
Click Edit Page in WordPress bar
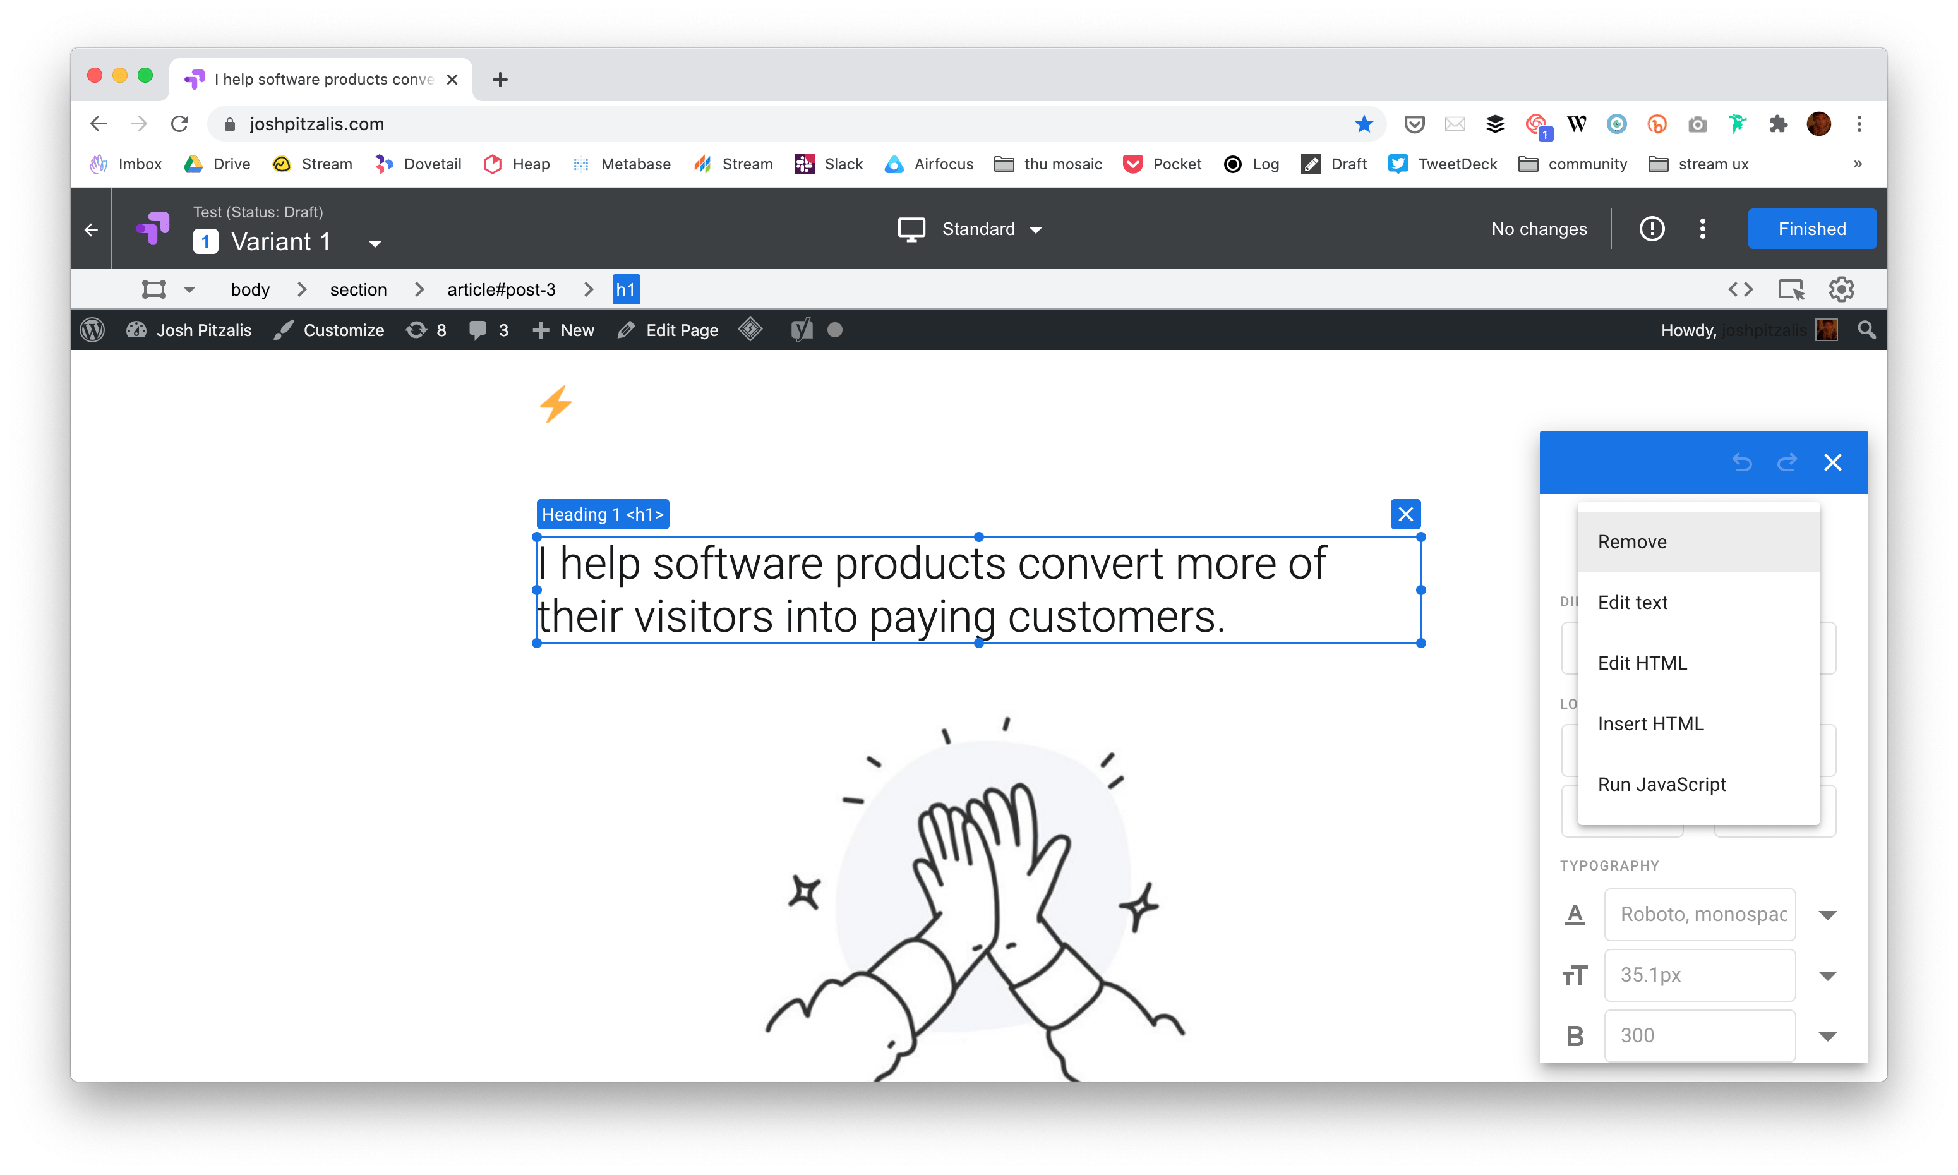pos(669,330)
